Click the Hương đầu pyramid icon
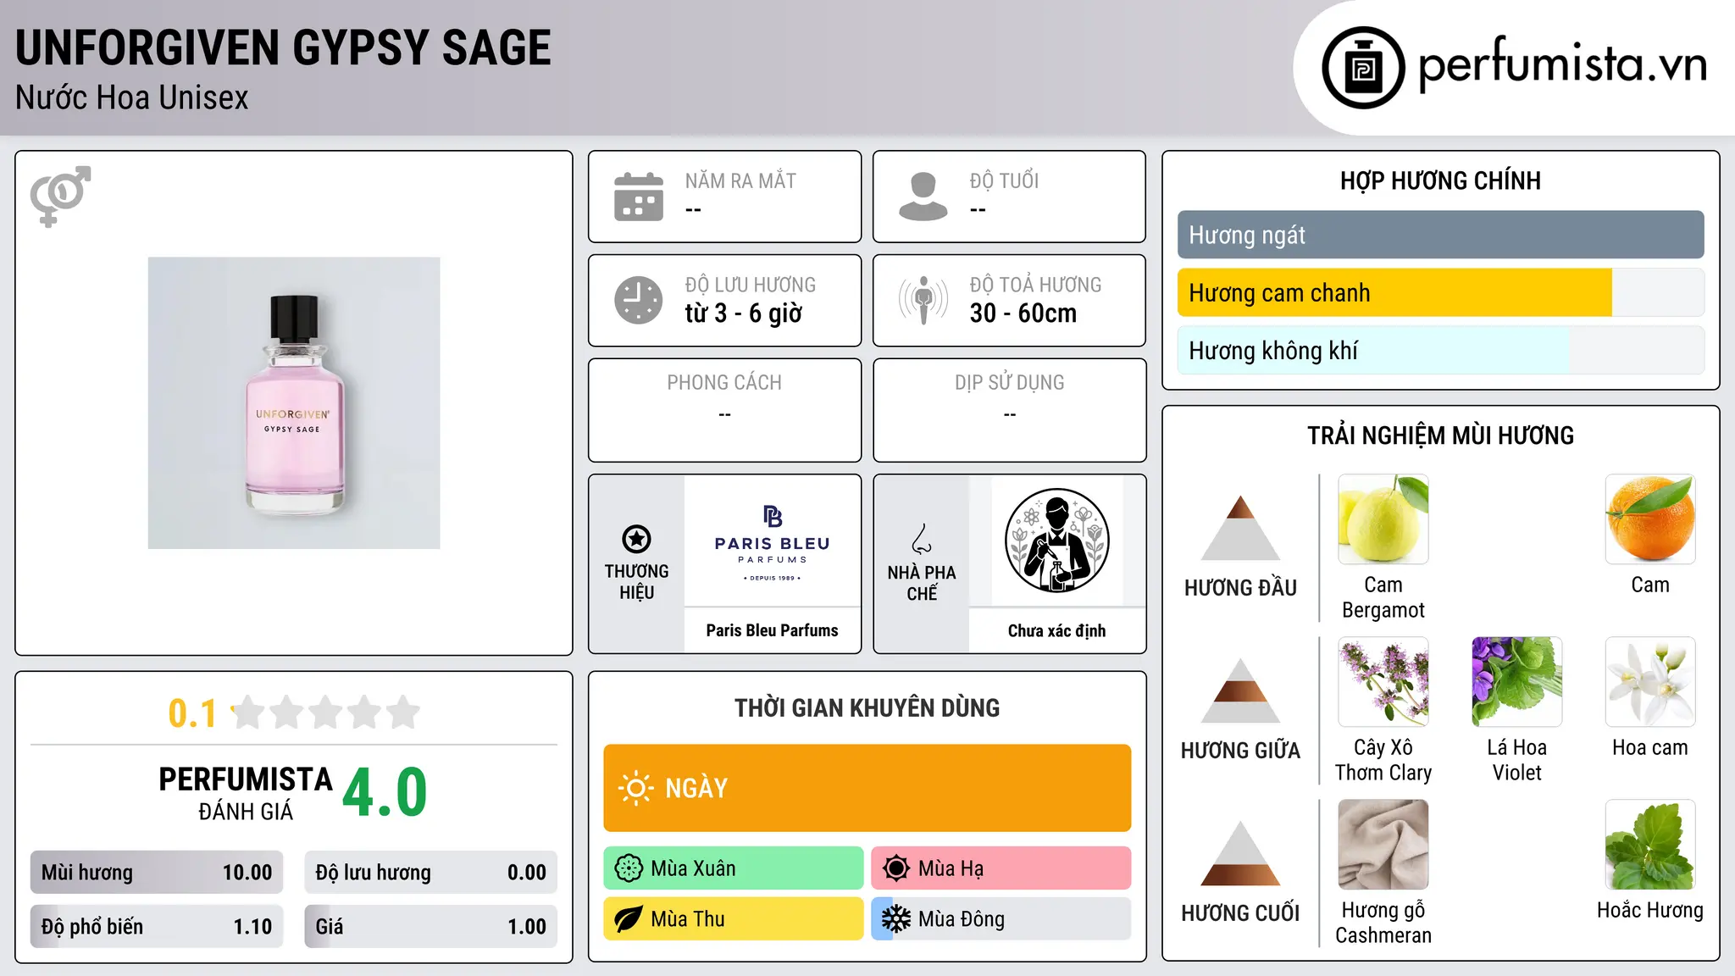1735x976 pixels. (x=1240, y=528)
